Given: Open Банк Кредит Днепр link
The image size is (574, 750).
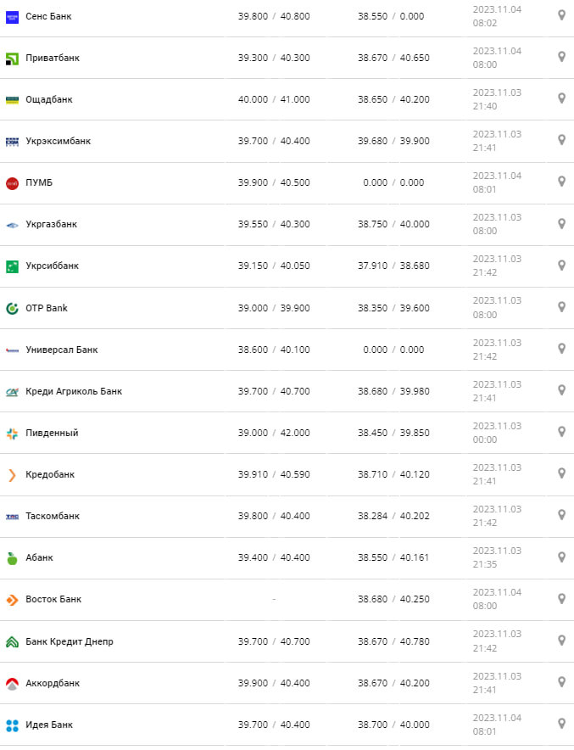Looking at the screenshot, I should [70, 641].
